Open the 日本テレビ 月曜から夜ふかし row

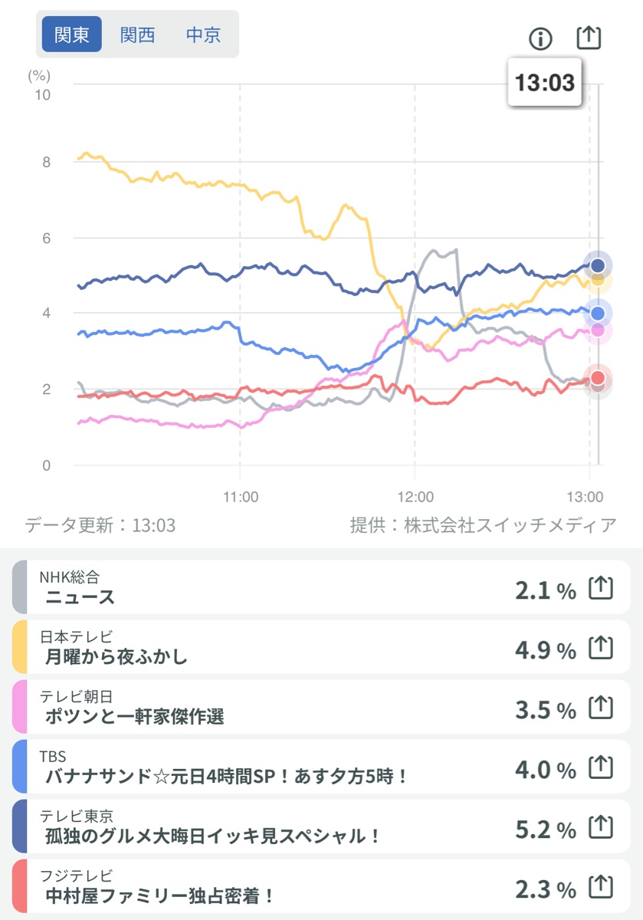[268, 647]
